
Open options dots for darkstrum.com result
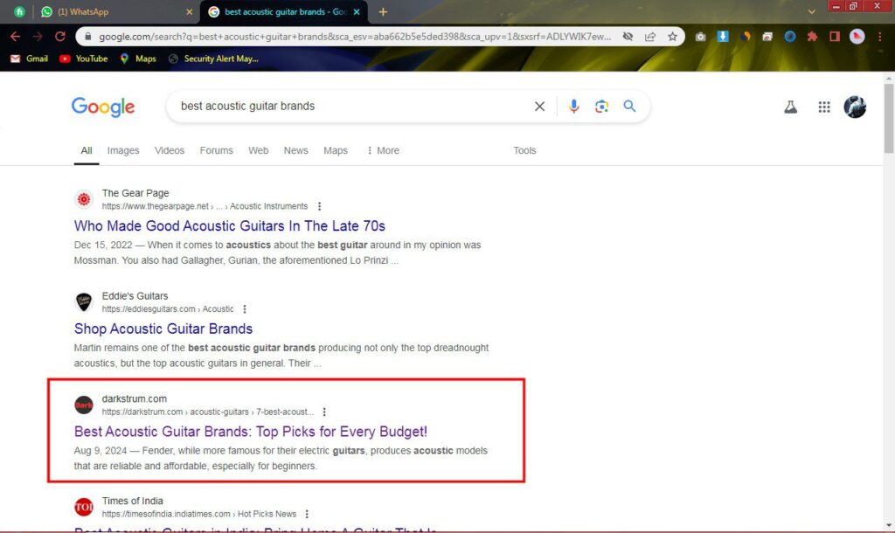tap(324, 412)
